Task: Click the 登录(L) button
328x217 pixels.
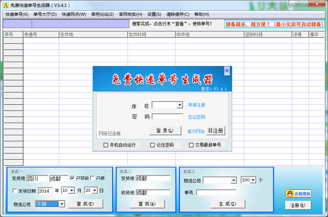Action: 165,131
